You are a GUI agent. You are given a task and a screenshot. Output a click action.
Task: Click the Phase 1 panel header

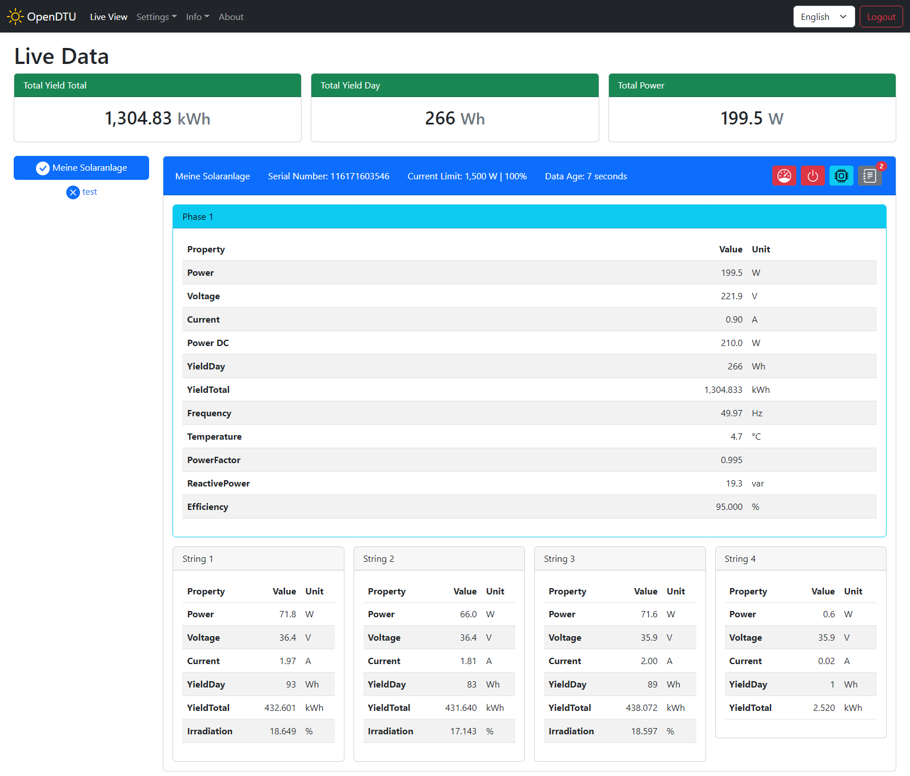pos(529,217)
